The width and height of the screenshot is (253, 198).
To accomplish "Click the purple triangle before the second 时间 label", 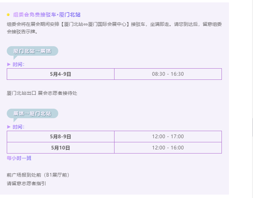I will click(x=9, y=127).
